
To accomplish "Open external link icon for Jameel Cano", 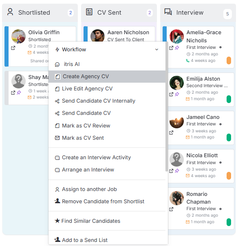I will [x=171, y=132].
